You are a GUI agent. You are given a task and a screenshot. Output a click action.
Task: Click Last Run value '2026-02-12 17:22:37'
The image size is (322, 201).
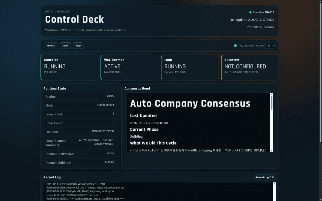point(103,131)
